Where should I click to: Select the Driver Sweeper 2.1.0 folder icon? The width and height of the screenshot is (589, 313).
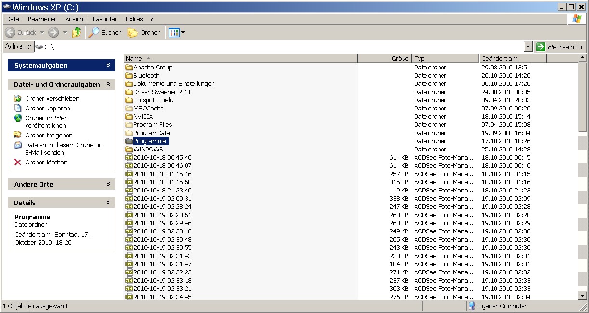(x=129, y=92)
